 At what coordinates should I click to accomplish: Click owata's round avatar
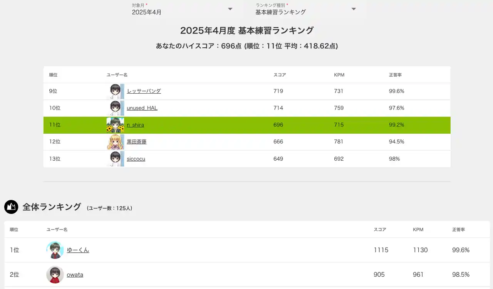click(x=55, y=275)
